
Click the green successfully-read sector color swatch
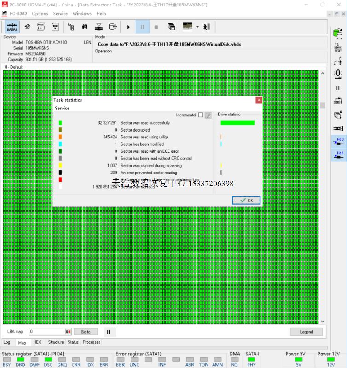point(60,123)
